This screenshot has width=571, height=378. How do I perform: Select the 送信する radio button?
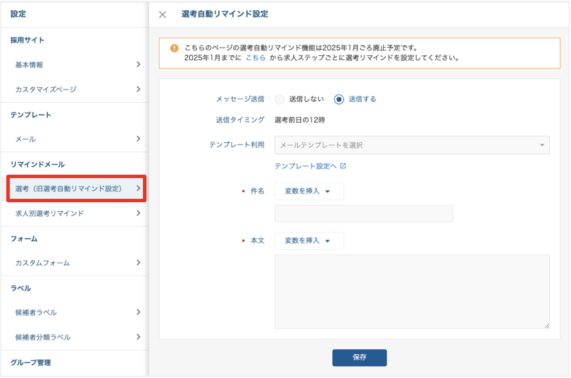click(339, 99)
